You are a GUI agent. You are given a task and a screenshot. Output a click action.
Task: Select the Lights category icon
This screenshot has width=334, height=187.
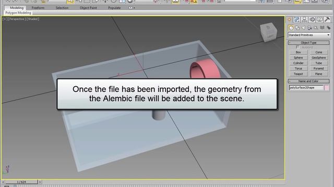pyautogui.click(x=304, y=28)
